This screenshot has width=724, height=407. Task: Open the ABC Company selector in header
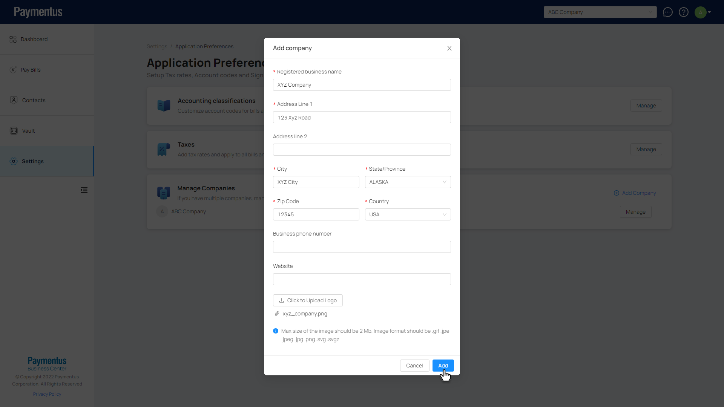(x=600, y=12)
